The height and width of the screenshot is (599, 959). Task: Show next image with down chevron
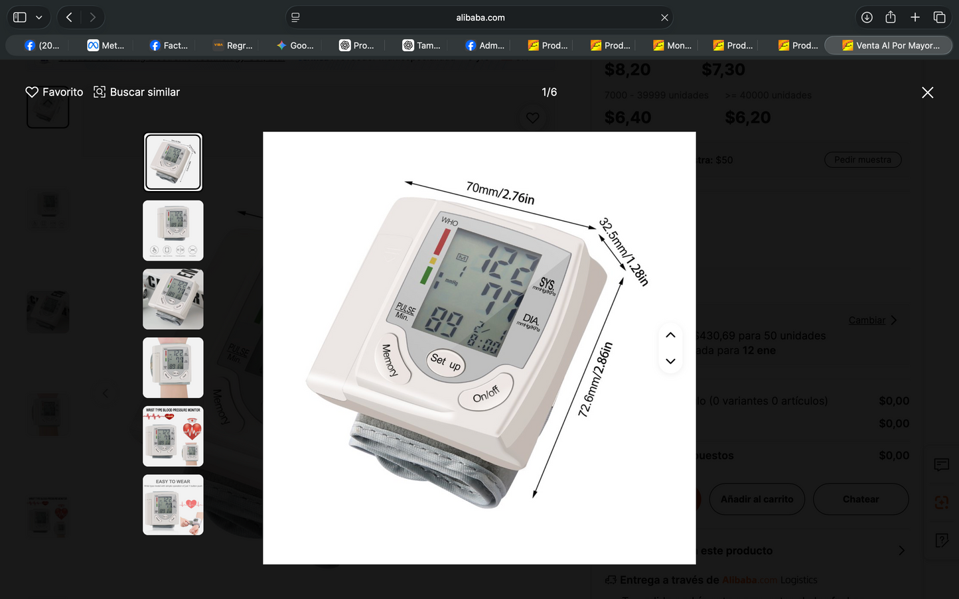[670, 362]
